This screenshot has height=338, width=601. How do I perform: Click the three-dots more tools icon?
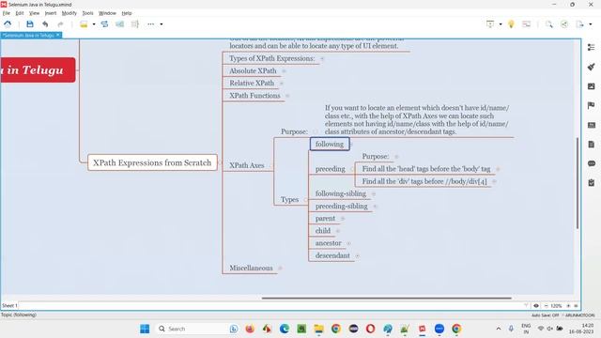pyautogui.click(x=150, y=24)
